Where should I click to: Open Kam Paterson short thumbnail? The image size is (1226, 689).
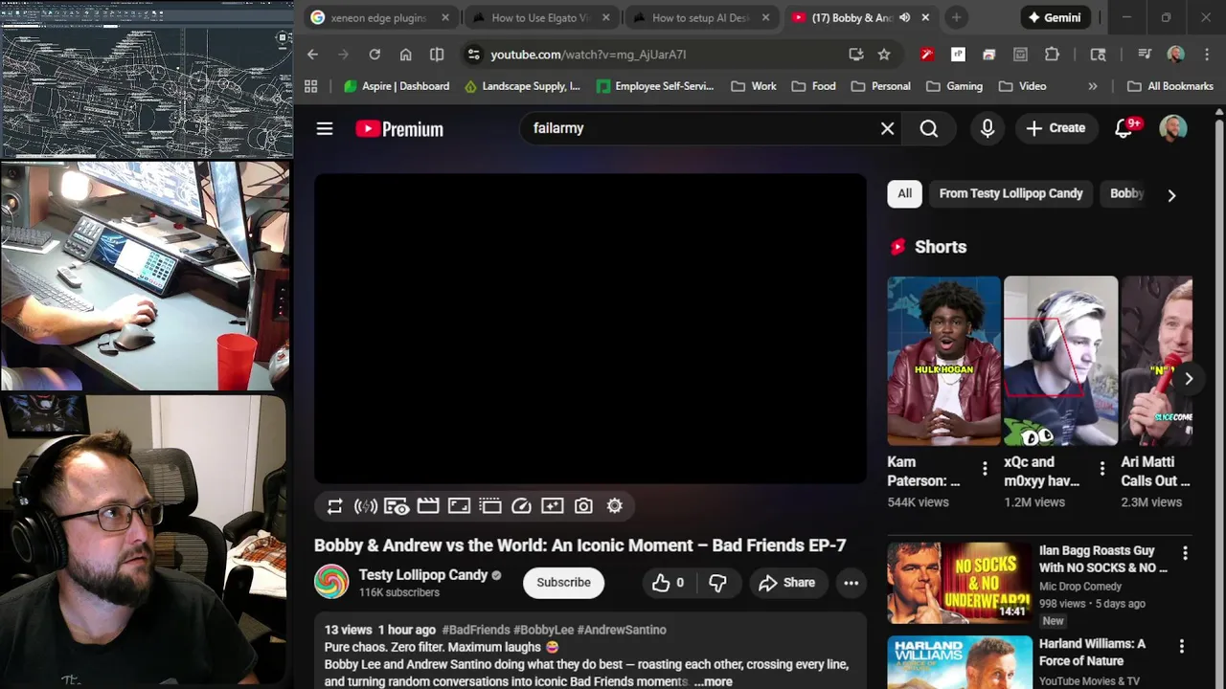point(943,361)
